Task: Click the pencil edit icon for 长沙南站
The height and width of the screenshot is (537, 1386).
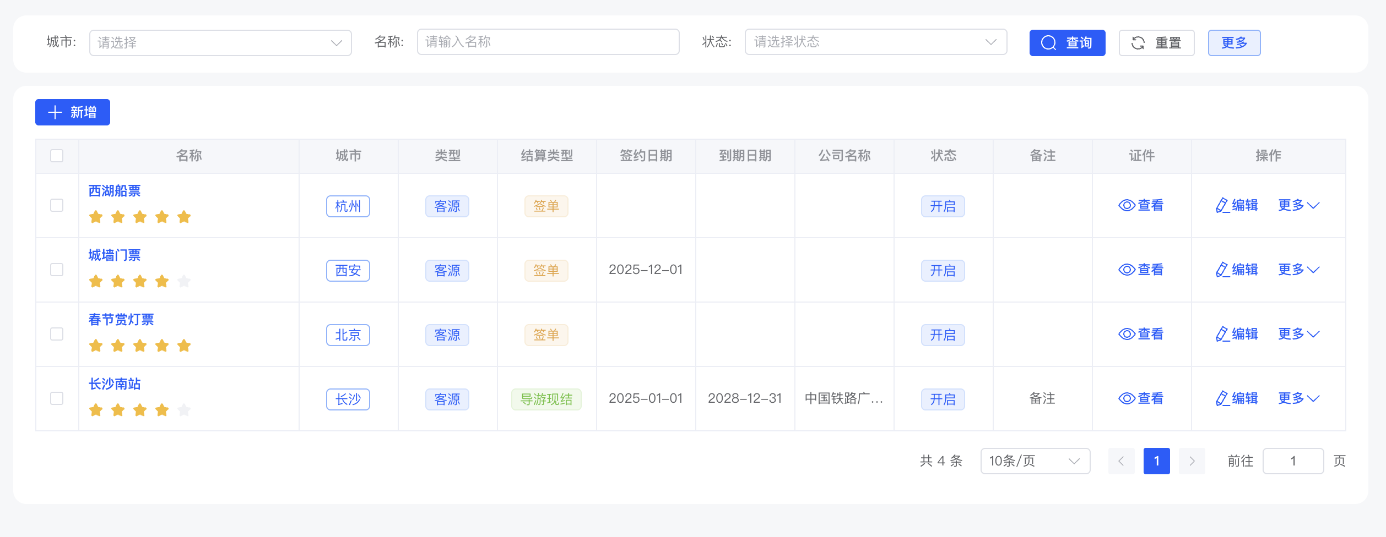Action: pyautogui.click(x=1221, y=398)
